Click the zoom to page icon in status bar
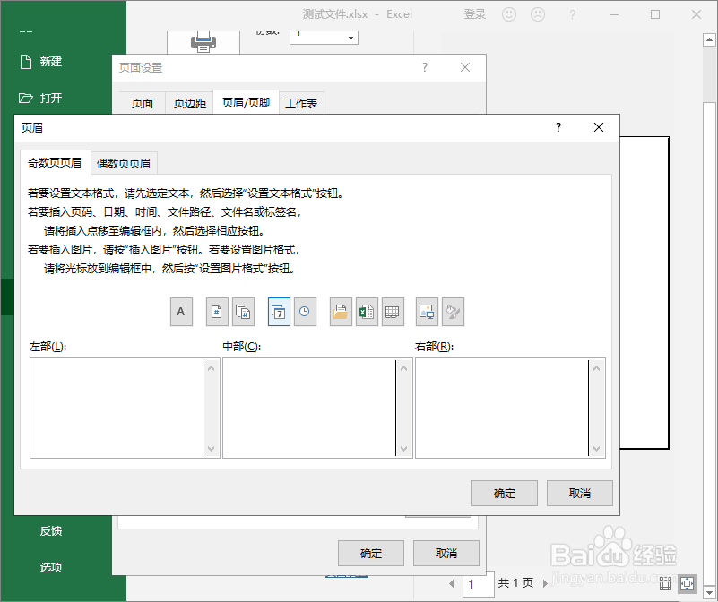This screenshot has width=718, height=602. point(688,583)
